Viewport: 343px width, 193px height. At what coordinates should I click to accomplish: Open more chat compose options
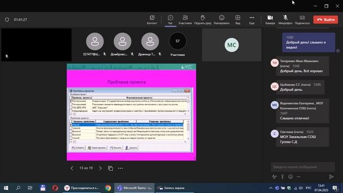coord(299,176)
